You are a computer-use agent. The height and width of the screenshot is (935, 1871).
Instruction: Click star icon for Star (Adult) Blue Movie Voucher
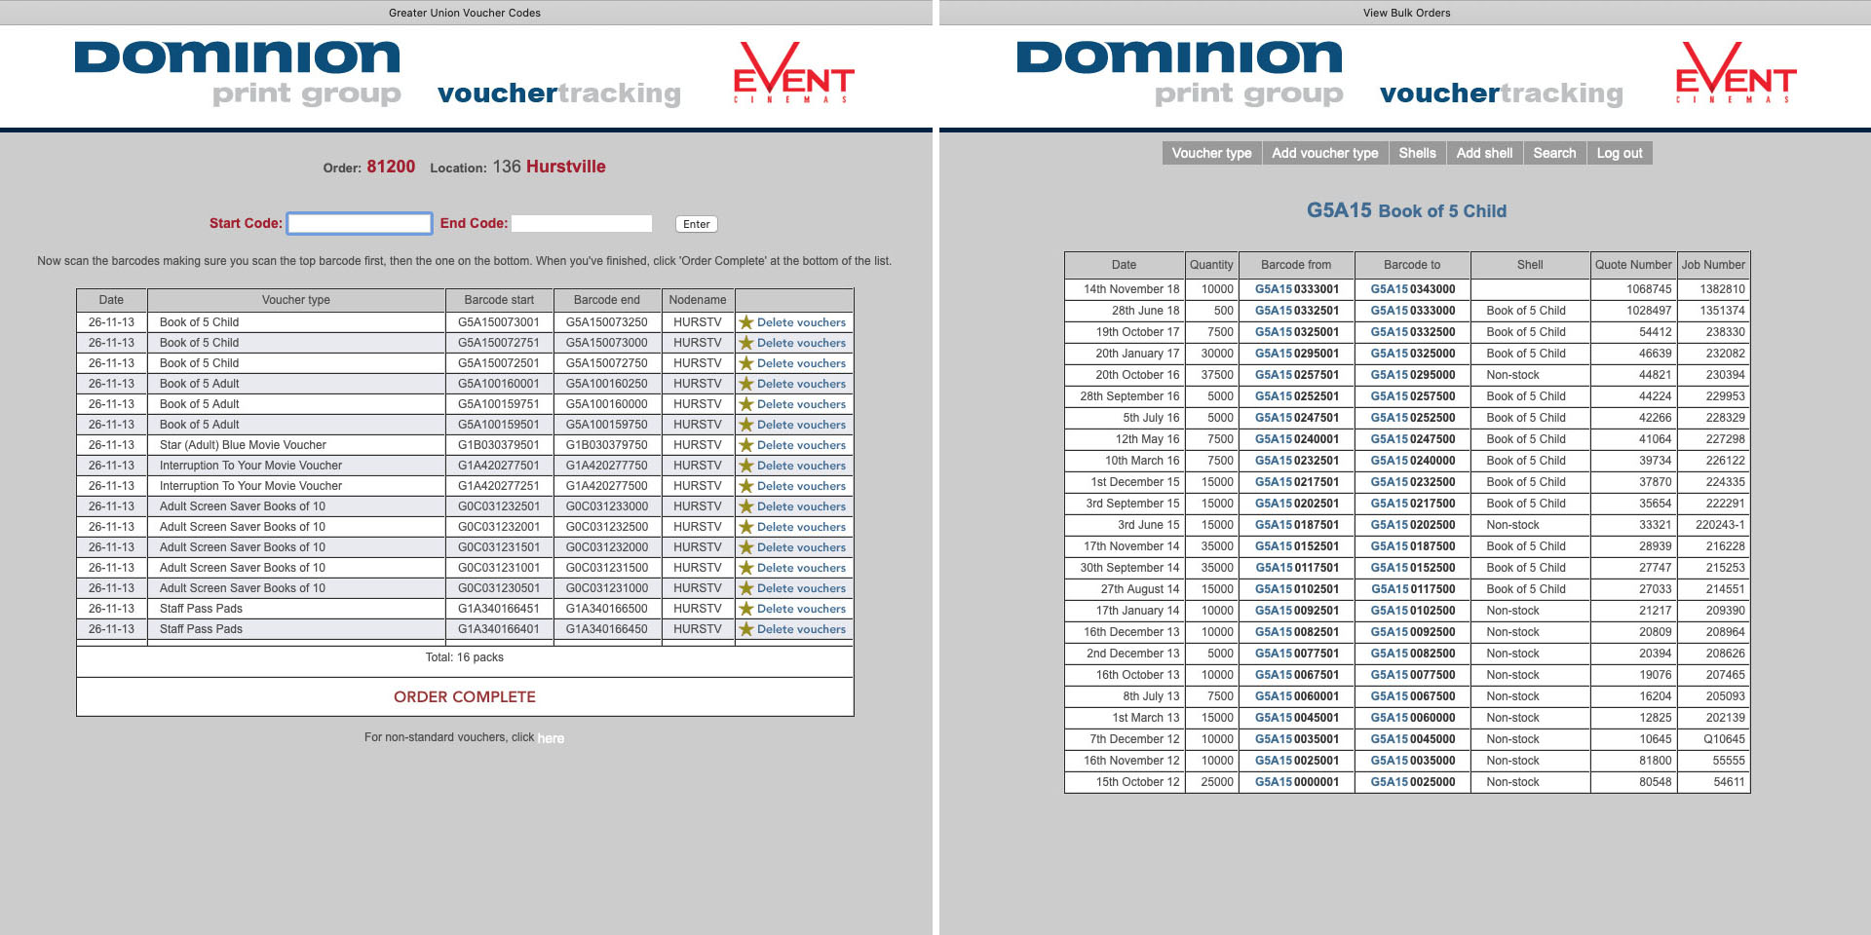[x=746, y=445]
